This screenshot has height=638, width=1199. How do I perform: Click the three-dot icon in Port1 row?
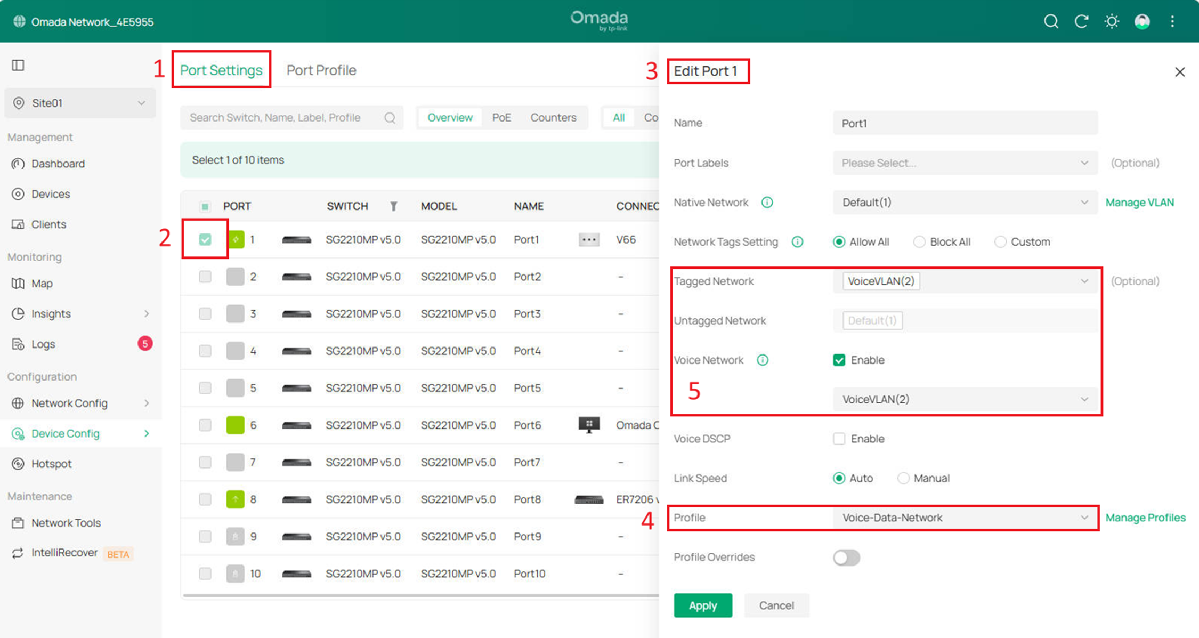click(589, 240)
